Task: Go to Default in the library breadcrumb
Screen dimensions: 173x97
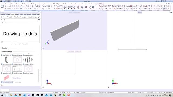Action: [10, 17]
